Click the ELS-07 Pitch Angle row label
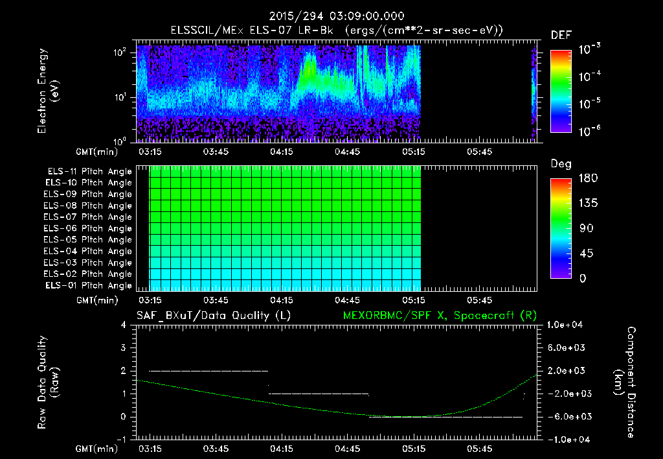Image resolution: width=663 pixels, height=459 pixels. click(x=88, y=217)
